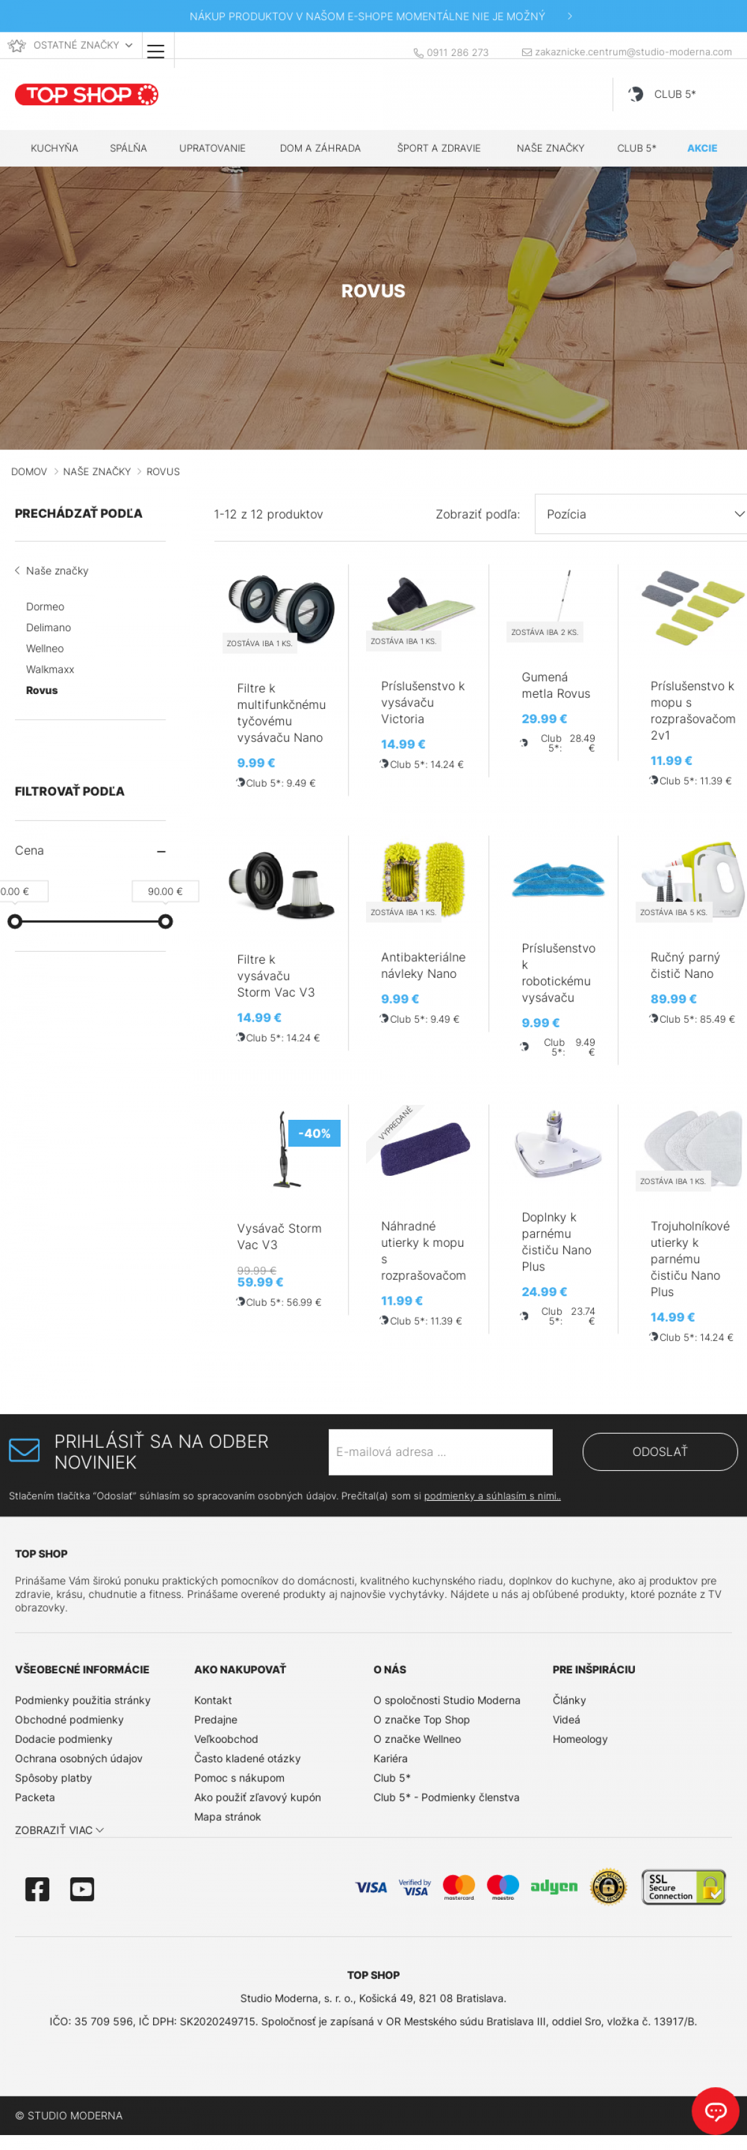Go back to Naše značky category

(57, 571)
